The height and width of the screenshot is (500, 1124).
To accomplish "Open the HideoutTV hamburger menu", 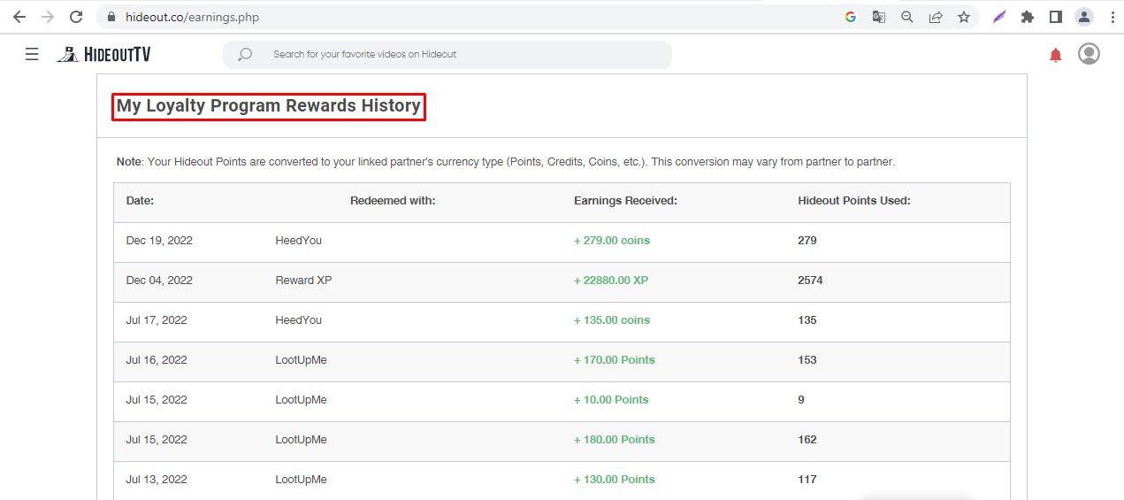I will tap(32, 54).
